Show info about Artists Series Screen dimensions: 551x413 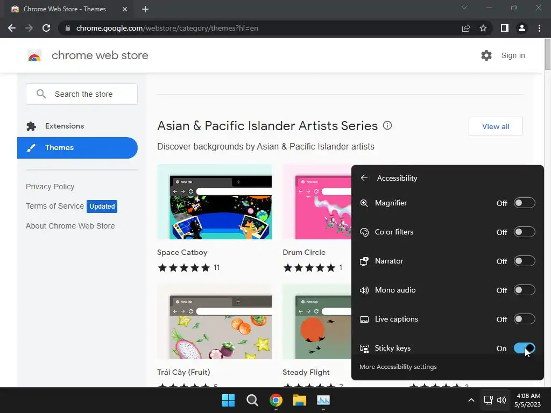(387, 125)
